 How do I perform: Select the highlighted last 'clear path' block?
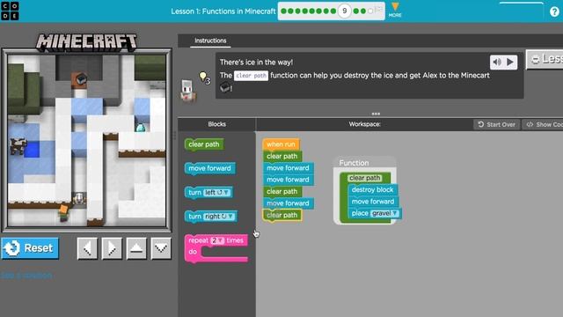(x=281, y=215)
